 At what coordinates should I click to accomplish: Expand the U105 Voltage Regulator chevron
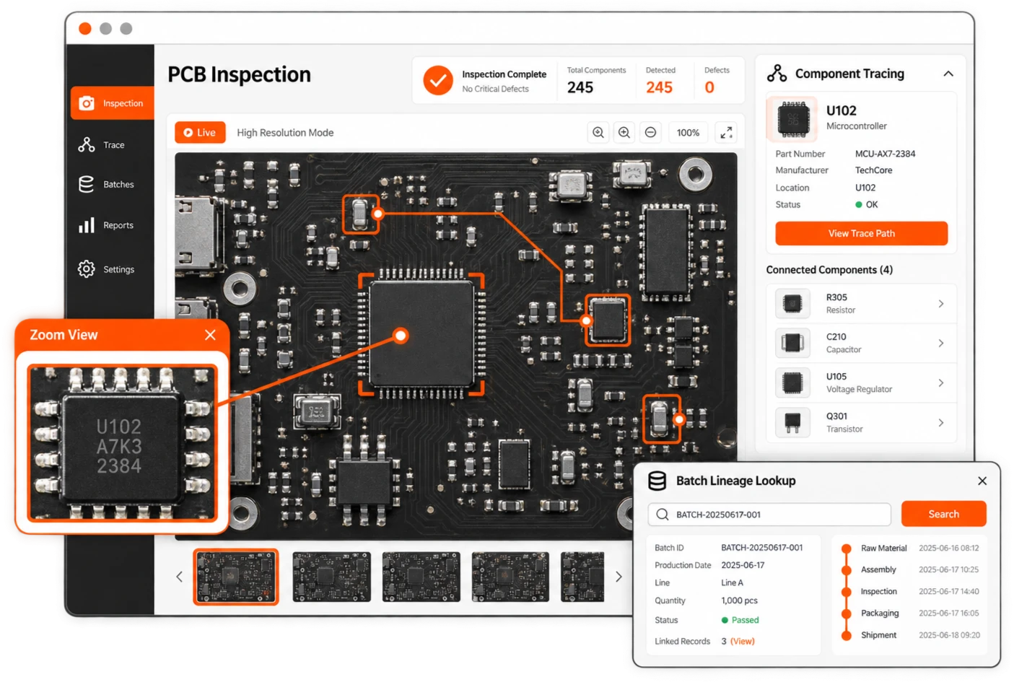click(941, 383)
